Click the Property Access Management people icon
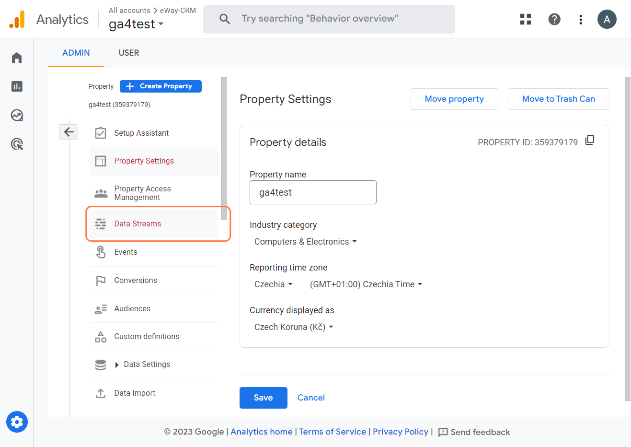The image size is (631, 447). click(x=101, y=193)
